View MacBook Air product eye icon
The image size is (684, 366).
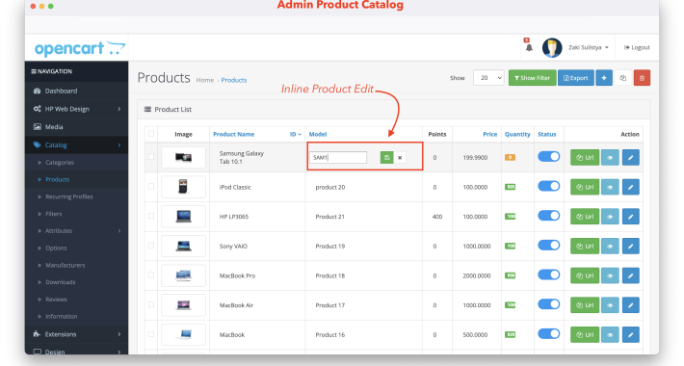[x=610, y=305]
